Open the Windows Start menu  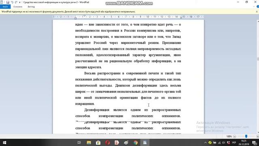click(x=4, y=142)
